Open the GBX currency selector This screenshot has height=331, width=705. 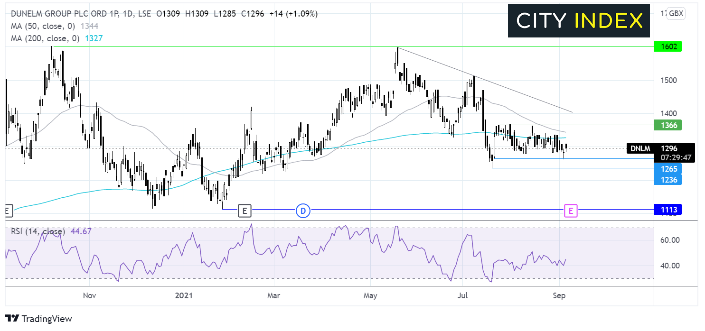tap(676, 13)
